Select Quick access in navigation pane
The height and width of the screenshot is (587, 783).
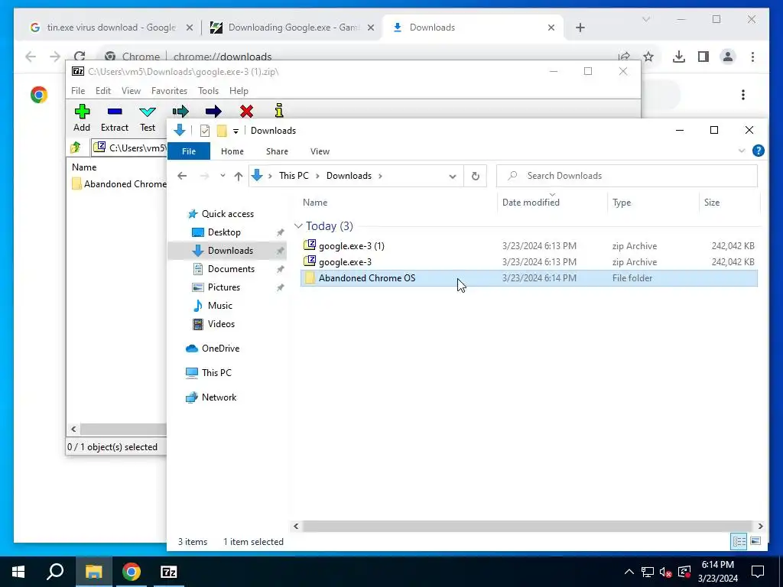coord(227,214)
